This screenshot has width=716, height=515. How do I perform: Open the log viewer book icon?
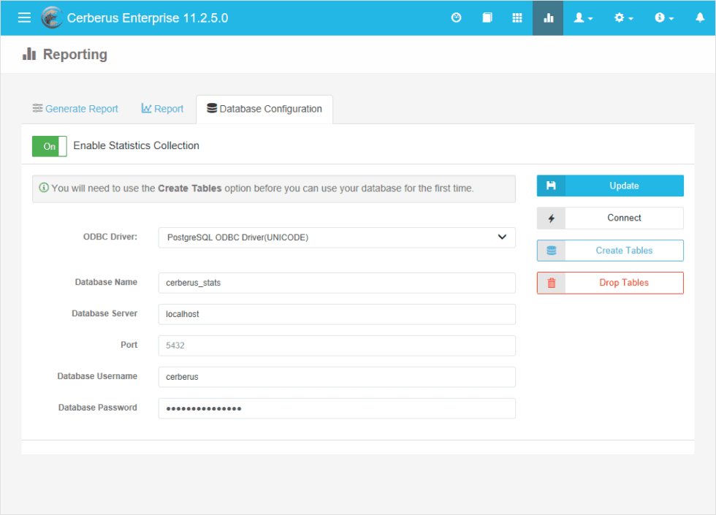pyautogui.click(x=487, y=18)
